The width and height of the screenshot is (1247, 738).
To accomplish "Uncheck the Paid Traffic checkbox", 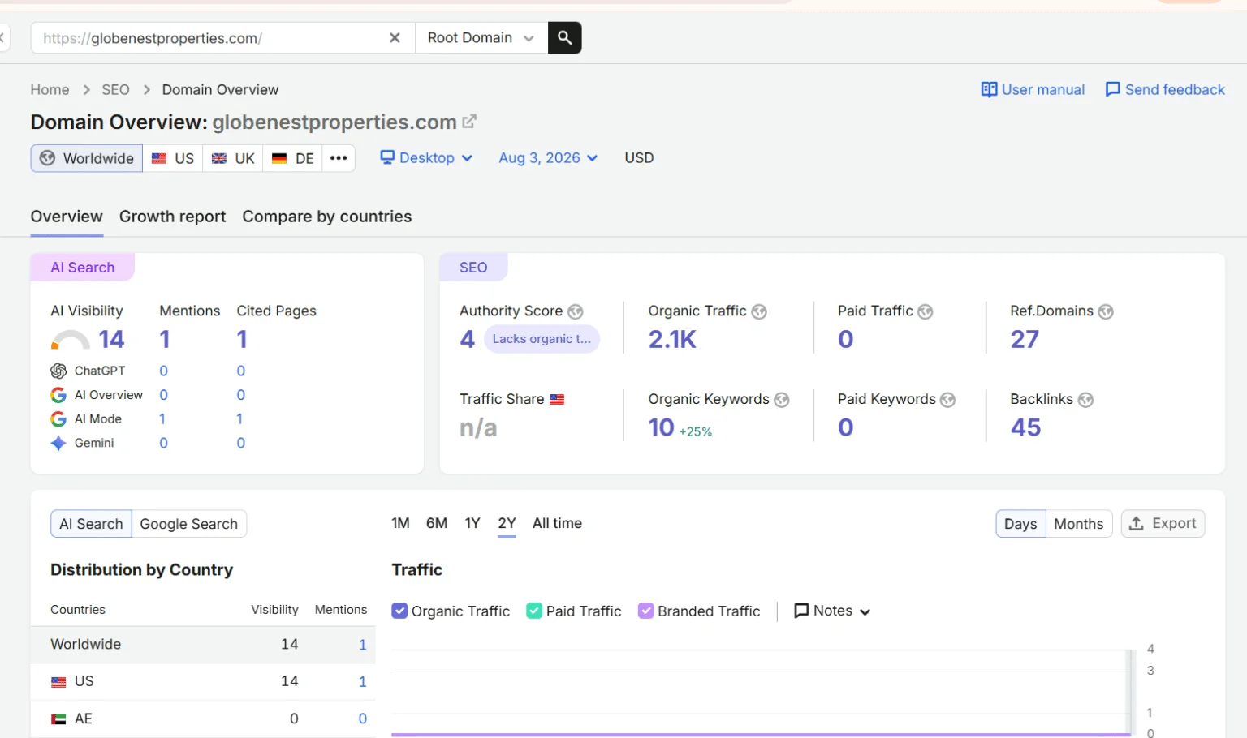I will 534,611.
